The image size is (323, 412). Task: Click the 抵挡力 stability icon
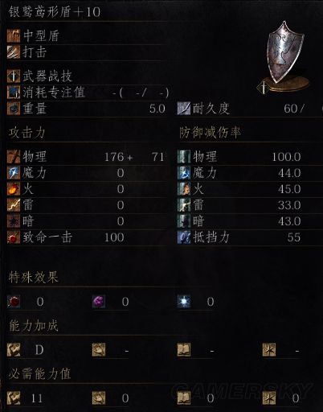point(184,237)
